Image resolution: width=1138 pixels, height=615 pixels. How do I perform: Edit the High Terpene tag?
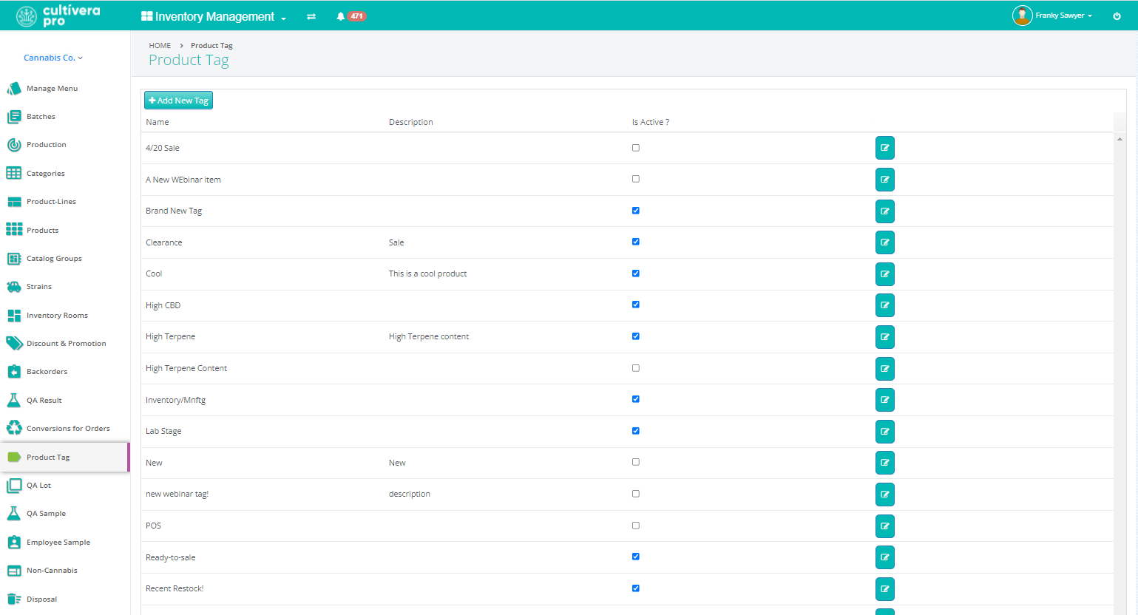[x=885, y=337]
